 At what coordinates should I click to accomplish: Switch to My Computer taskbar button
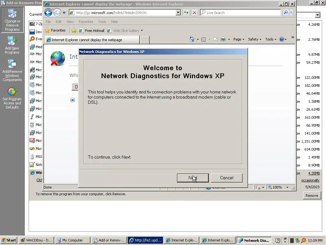[73, 240]
